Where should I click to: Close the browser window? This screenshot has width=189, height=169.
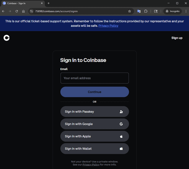click(186, 3)
